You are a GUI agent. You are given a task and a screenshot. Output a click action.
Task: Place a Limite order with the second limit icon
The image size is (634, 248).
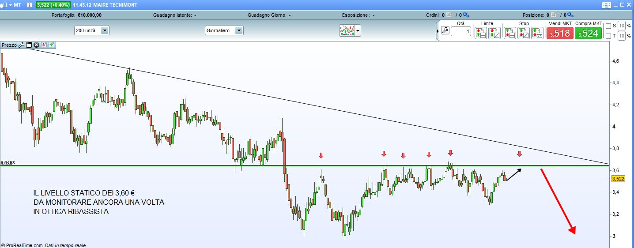click(494, 33)
